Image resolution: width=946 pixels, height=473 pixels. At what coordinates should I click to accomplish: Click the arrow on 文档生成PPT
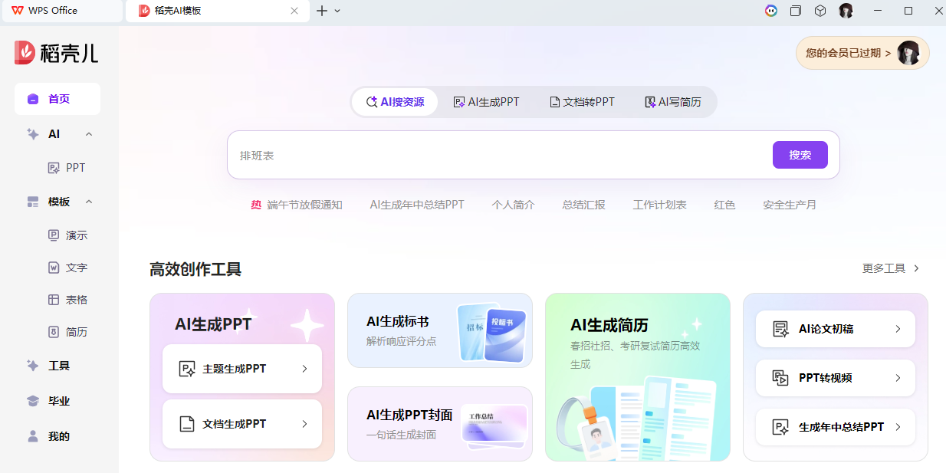pos(304,424)
